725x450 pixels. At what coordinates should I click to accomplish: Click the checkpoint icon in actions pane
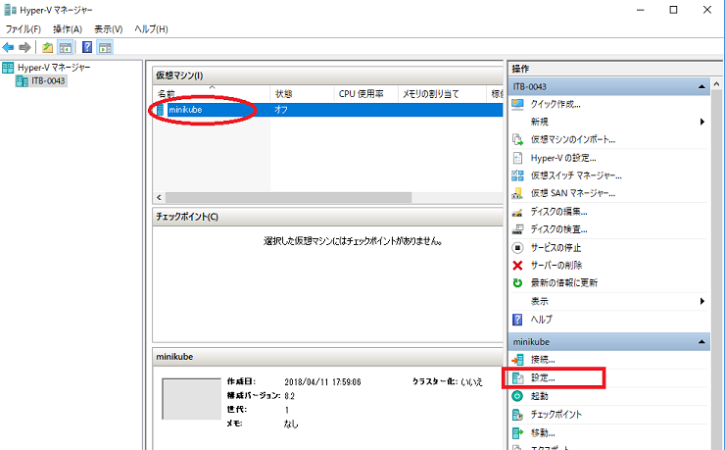point(517,415)
